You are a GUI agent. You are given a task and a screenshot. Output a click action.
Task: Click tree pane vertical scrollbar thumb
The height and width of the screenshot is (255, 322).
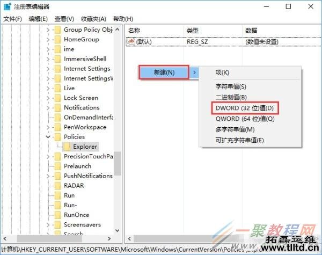pos(118,164)
